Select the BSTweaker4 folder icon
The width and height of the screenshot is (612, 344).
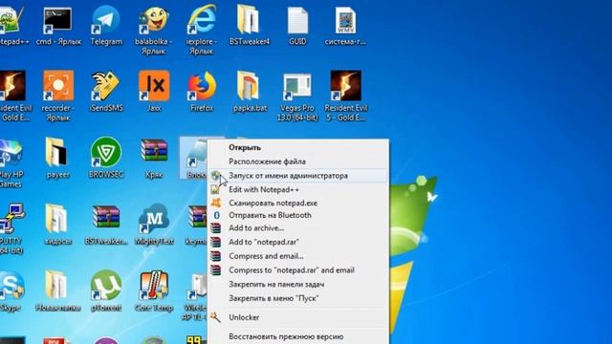click(250, 19)
